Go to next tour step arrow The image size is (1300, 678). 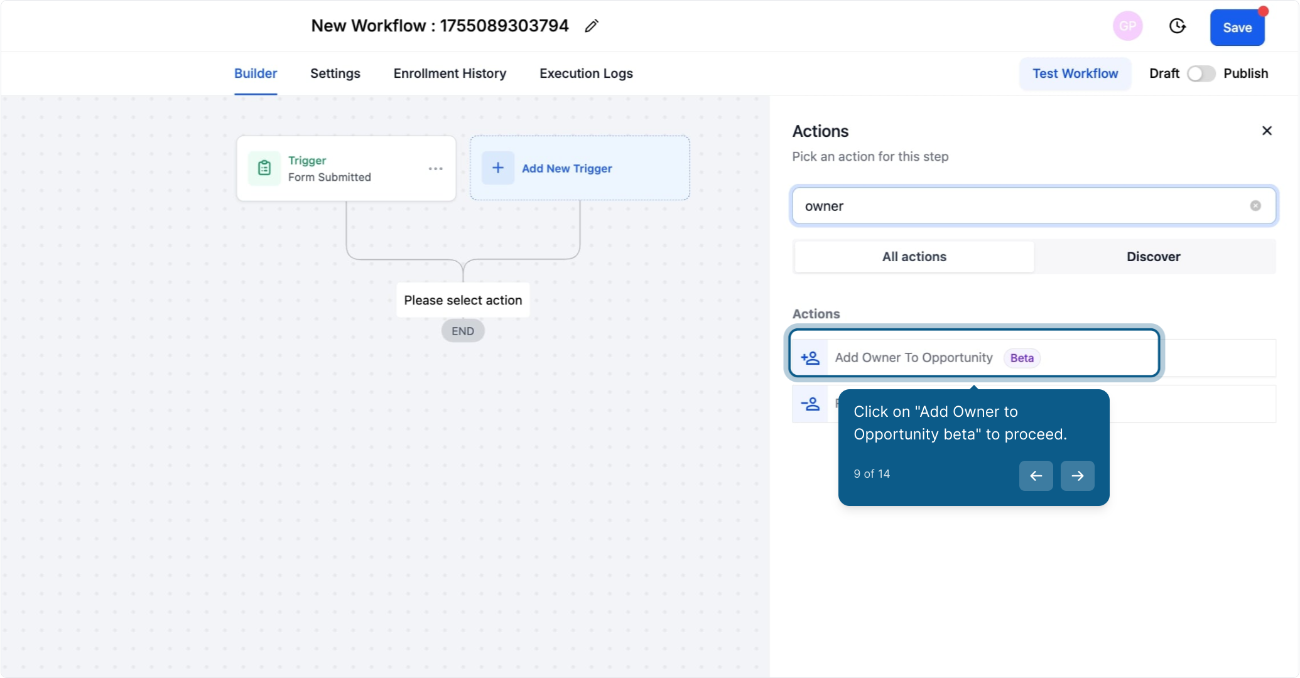1077,476
